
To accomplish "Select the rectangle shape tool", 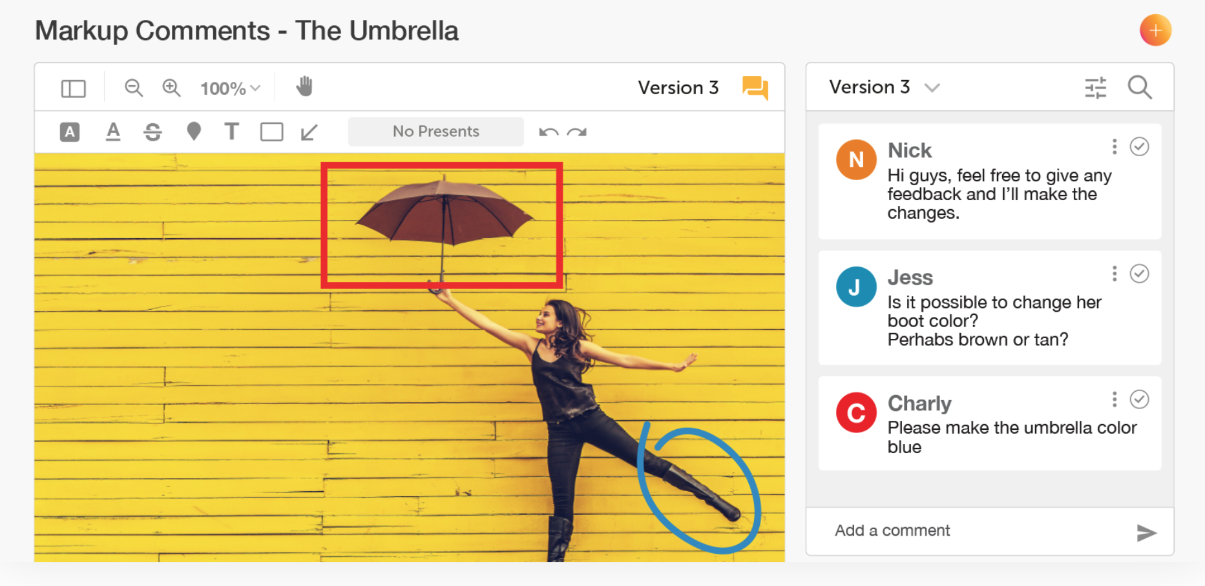I will (x=271, y=132).
